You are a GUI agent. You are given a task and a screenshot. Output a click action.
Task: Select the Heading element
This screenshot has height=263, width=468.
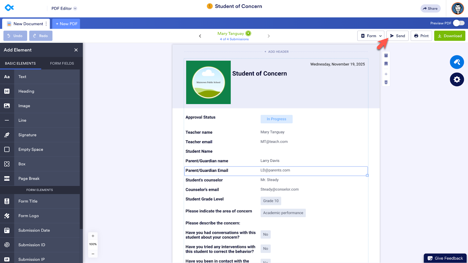pyautogui.click(x=26, y=91)
